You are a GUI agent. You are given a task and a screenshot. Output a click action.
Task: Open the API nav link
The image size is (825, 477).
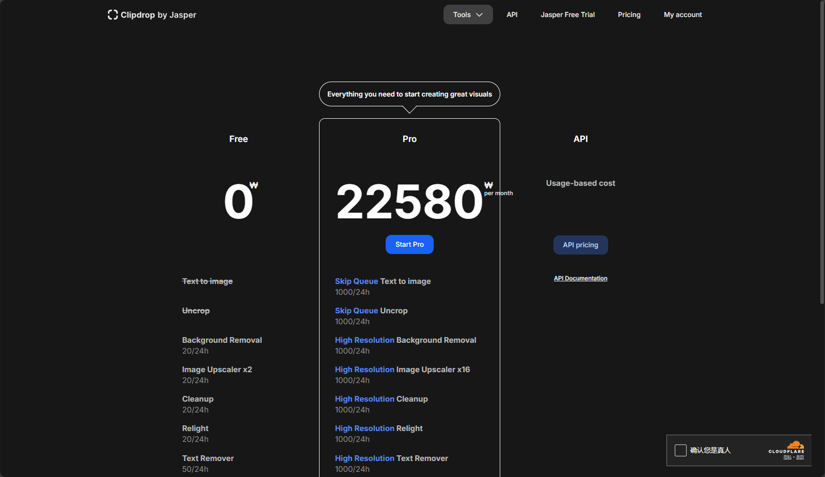512,14
